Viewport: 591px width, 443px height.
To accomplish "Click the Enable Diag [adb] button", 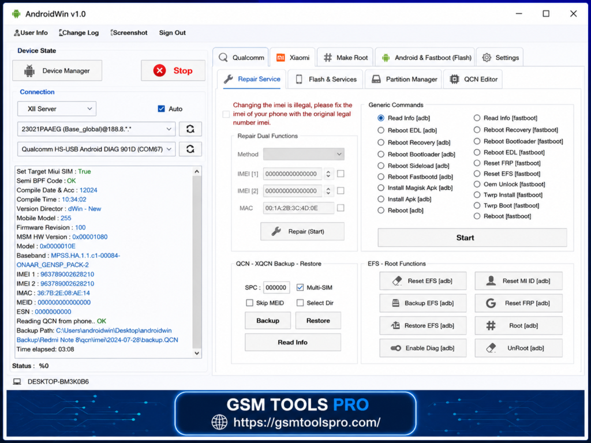I will click(423, 348).
